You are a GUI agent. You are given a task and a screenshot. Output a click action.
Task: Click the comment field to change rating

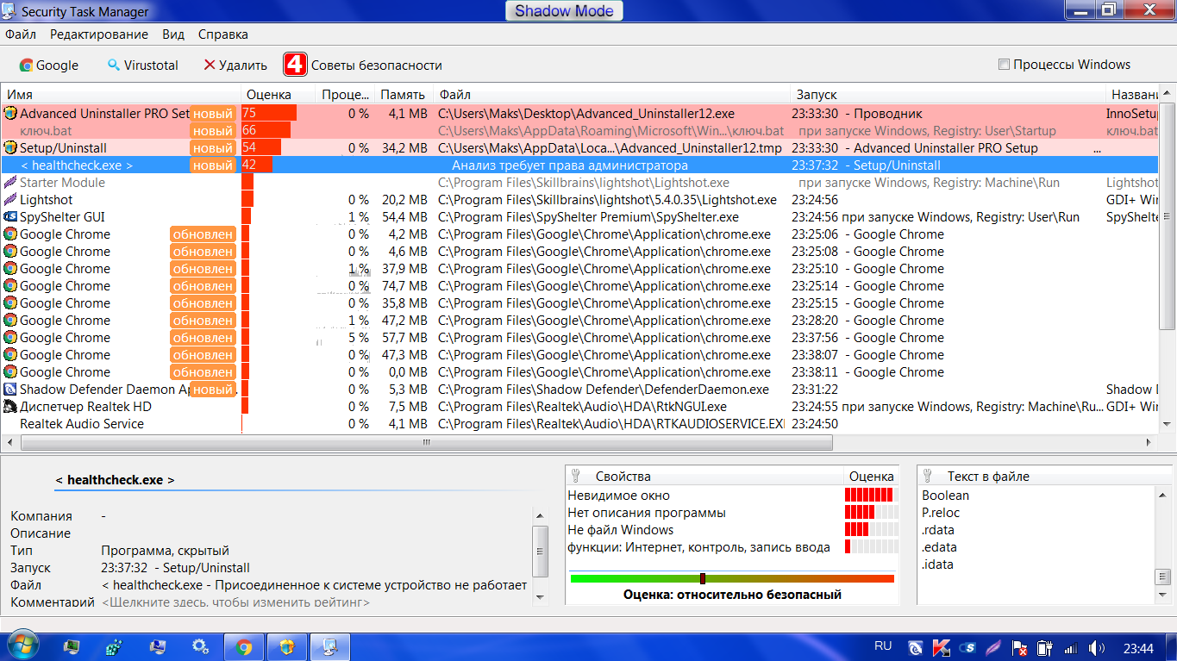tap(236, 602)
